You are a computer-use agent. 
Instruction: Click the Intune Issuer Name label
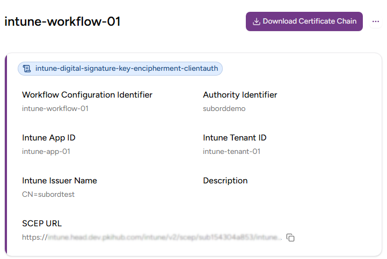coord(60,181)
